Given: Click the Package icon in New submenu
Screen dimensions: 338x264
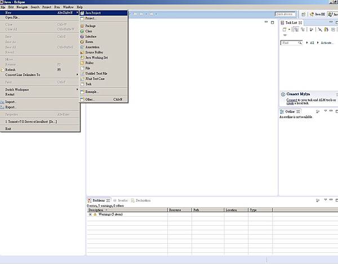Looking at the screenshot, I should [82, 26].
